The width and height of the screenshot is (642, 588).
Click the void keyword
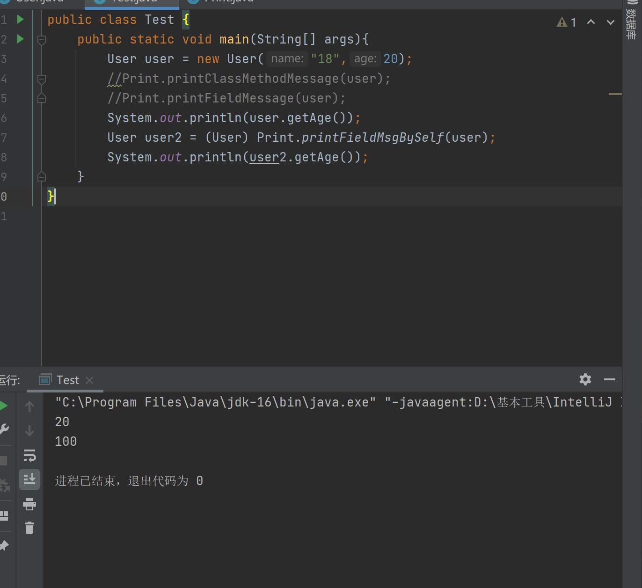(197, 39)
